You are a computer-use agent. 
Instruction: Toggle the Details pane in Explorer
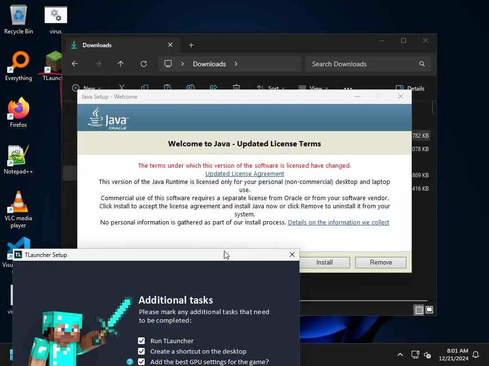pos(410,88)
